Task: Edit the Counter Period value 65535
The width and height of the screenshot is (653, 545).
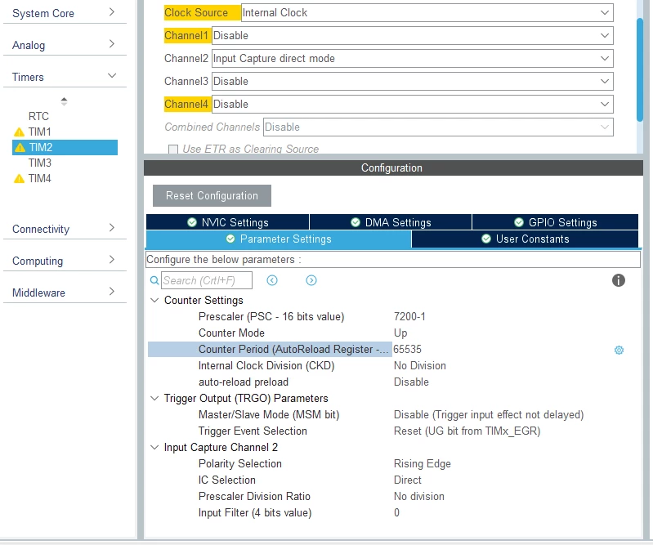Action: 407,350
